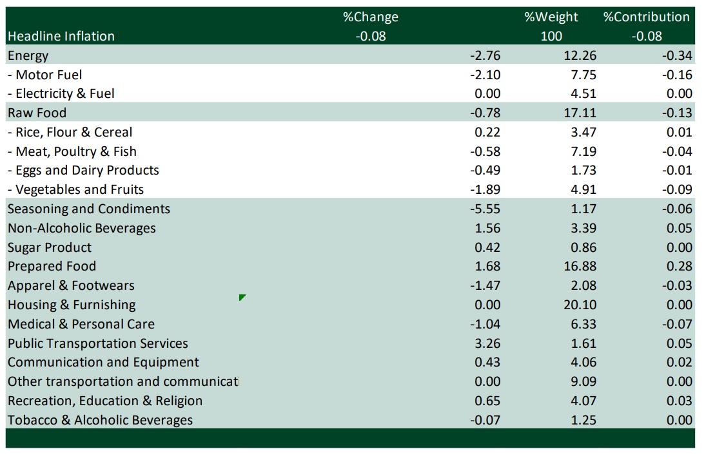
Task: Click Seasoning and Condiments change value -5.55
Action: click(487, 209)
